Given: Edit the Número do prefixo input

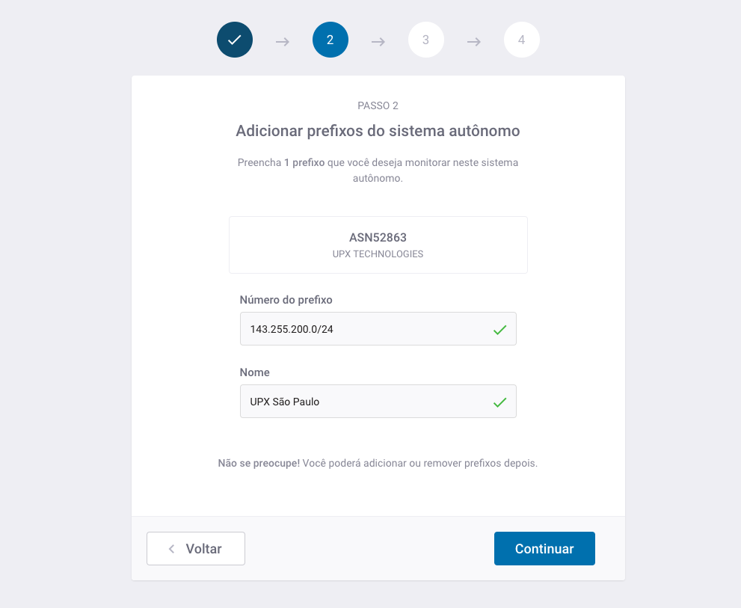Looking at the screenshot, I should 378,328.
